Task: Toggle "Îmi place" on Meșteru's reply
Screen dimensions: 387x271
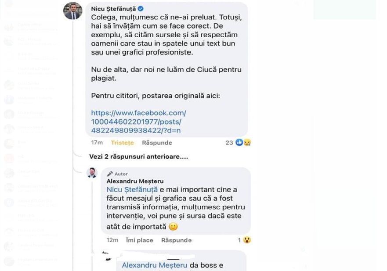Action: click(139, 240)
